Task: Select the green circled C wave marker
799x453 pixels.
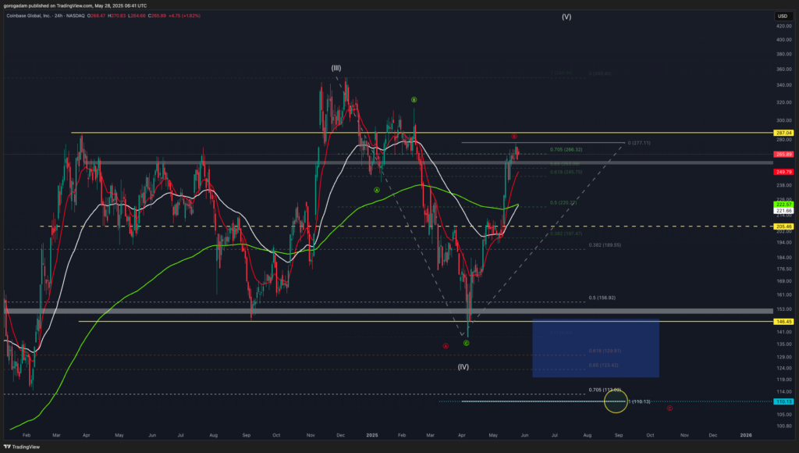Action: click(x=466, y=343)
